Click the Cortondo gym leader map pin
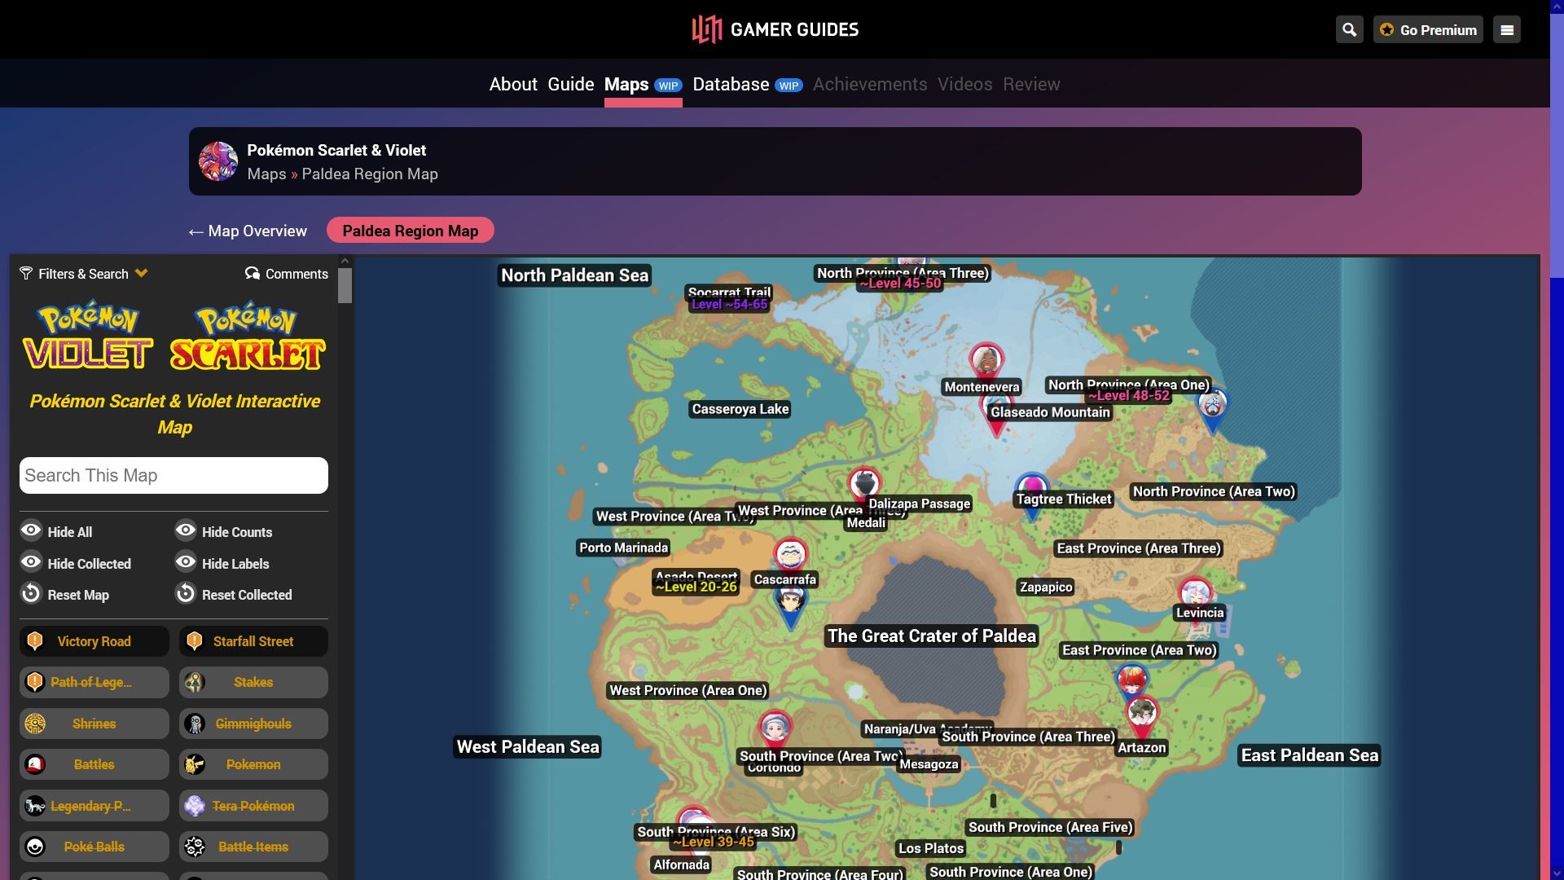The image size is (1564, 880). coord(774,728)
